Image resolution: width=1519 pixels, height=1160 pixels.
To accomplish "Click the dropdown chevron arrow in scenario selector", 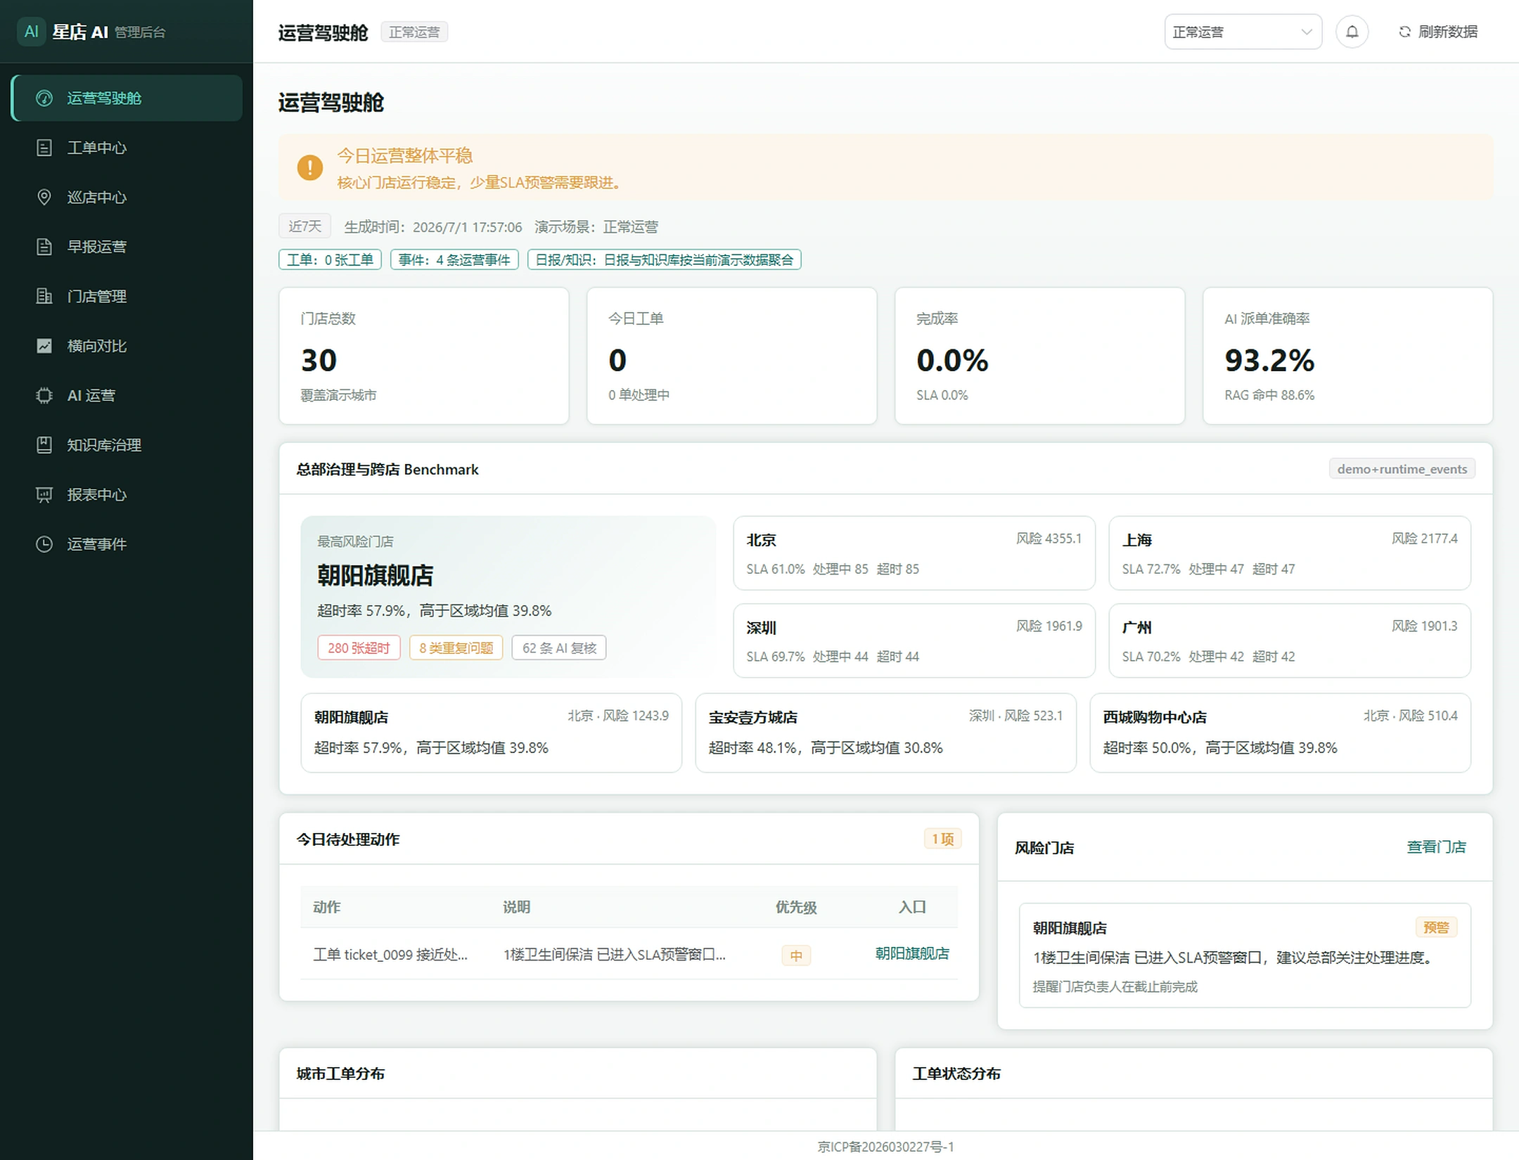I will click(1306, 32).
